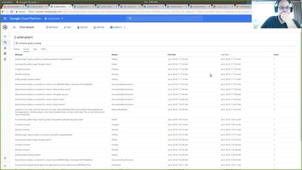Sort by the Count column header
This screenshot has height=170, width=302.
[276, 55]
